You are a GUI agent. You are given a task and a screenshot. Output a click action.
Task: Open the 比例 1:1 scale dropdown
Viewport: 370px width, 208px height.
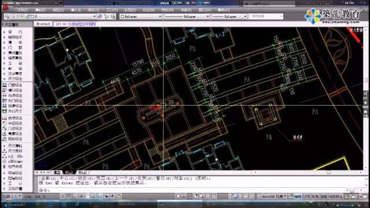tap(12, 196)
